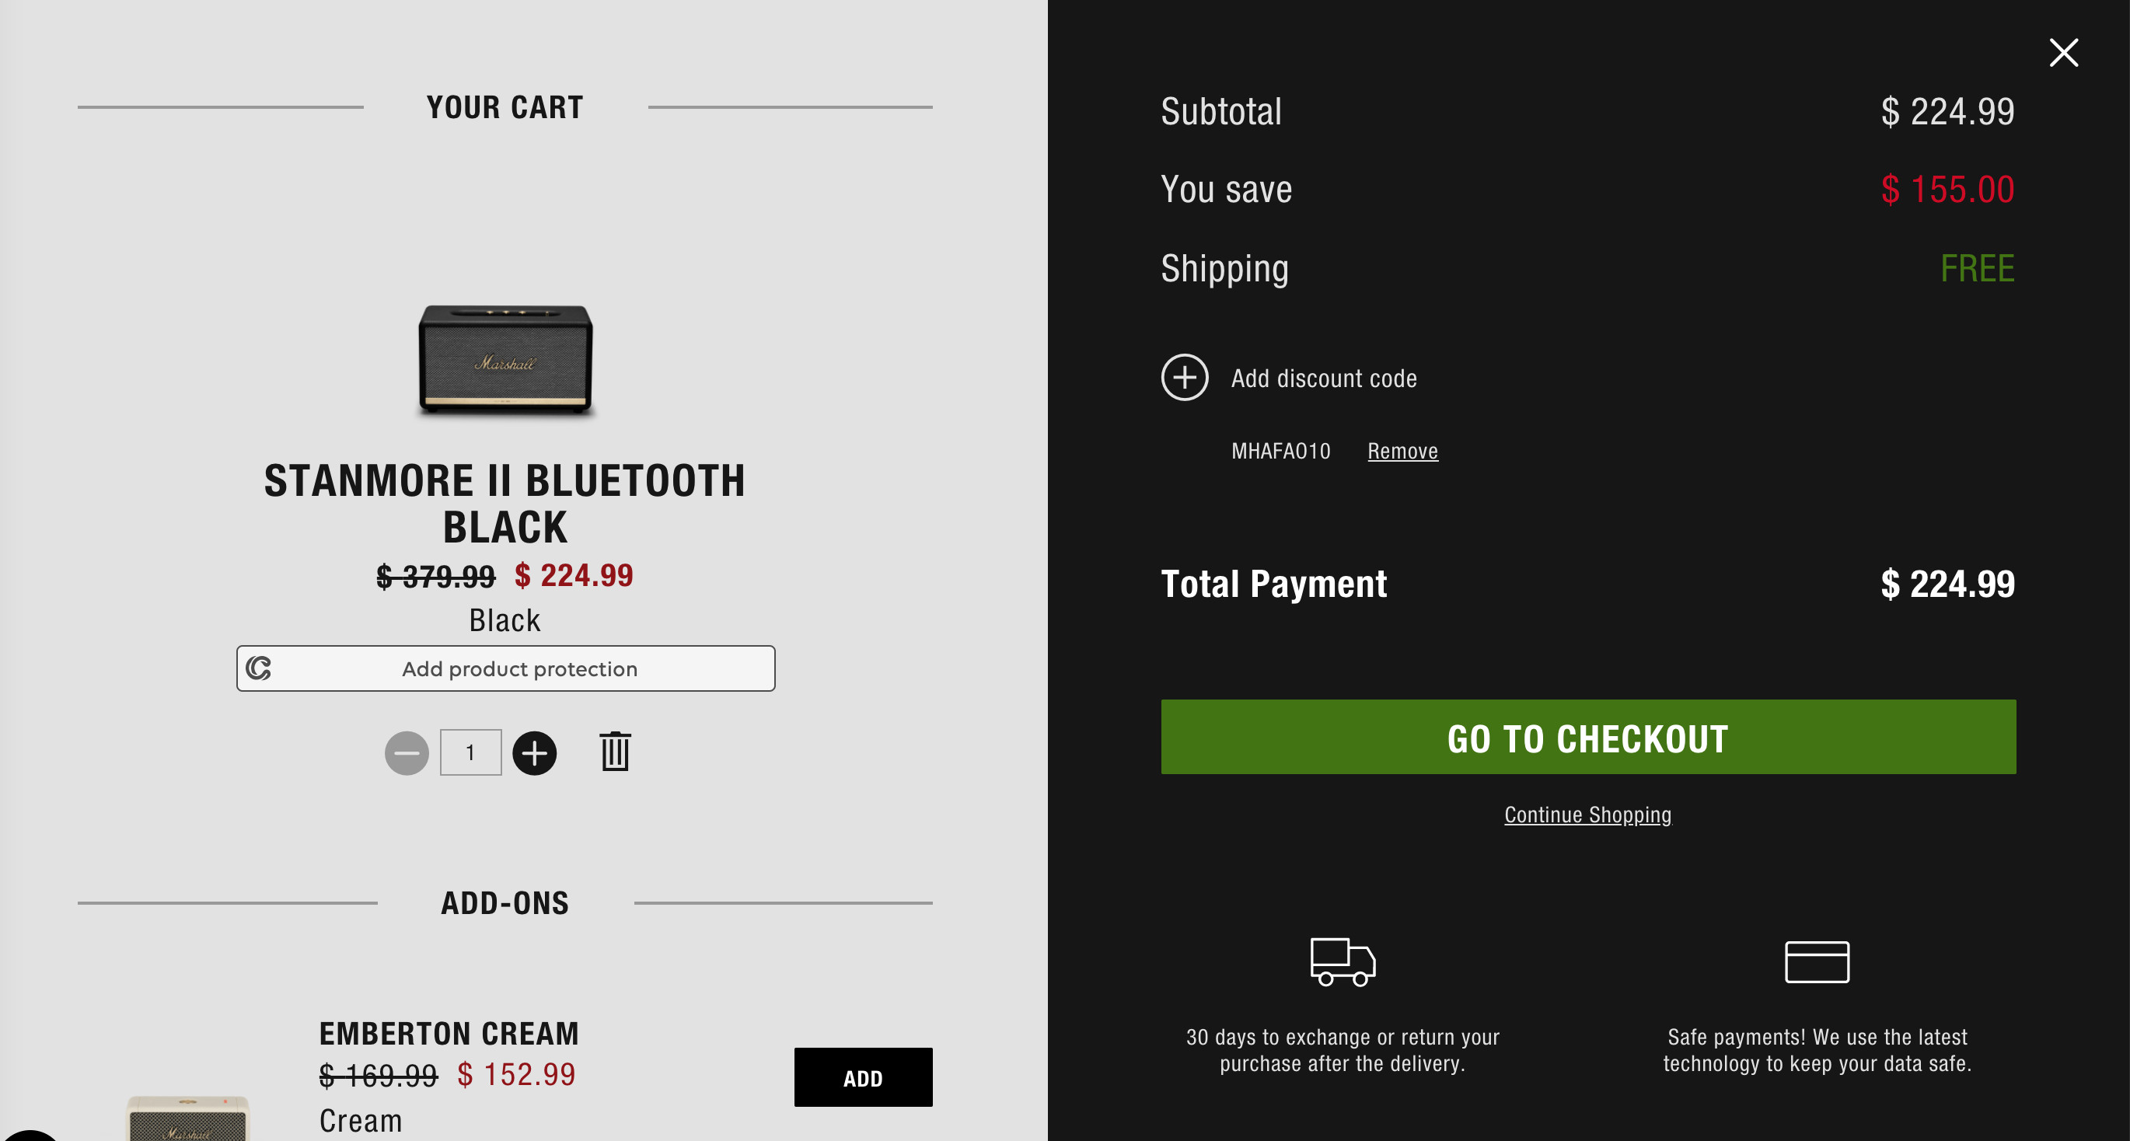This screenshot has width=2130, height=1141.
Task: Click the plus circle beside Add discount code
Action: click(1184, 378)
